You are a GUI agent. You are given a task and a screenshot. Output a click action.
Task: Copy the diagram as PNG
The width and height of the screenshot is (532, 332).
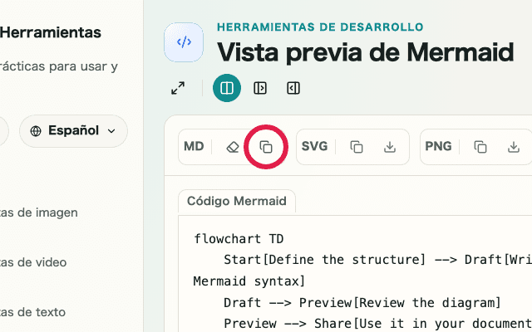point(480,147)
